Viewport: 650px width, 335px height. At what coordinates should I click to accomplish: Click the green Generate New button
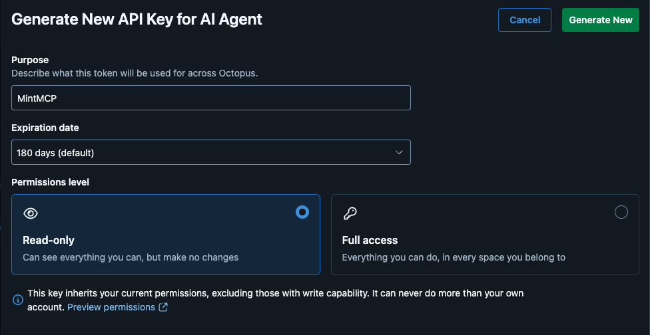[x=601, y=20]
